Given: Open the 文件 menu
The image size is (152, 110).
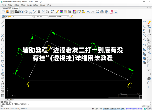Looking at the screenshot, I should [4, 5].
